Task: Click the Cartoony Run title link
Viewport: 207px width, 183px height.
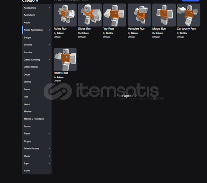Action: [186, 29]
